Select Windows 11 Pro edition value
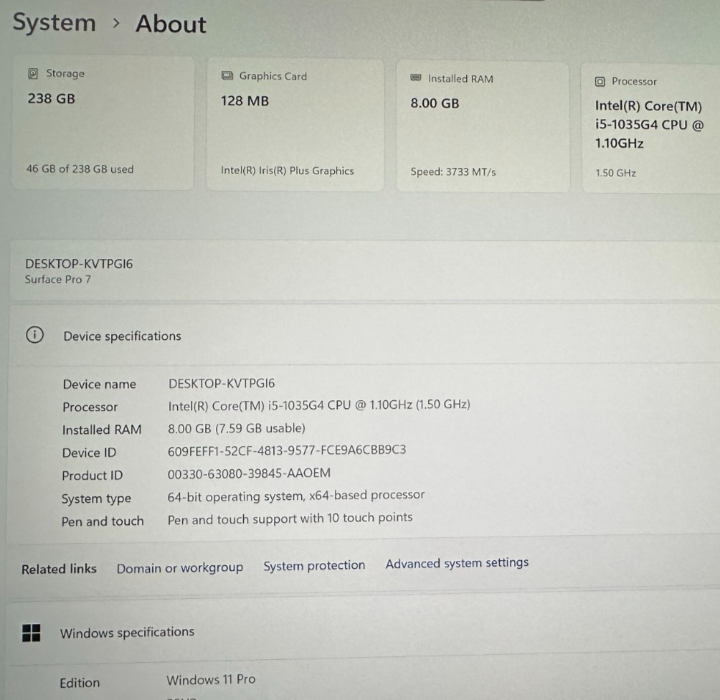The width and height of the screenshot is (720, 700). click(x=211, y=679)
